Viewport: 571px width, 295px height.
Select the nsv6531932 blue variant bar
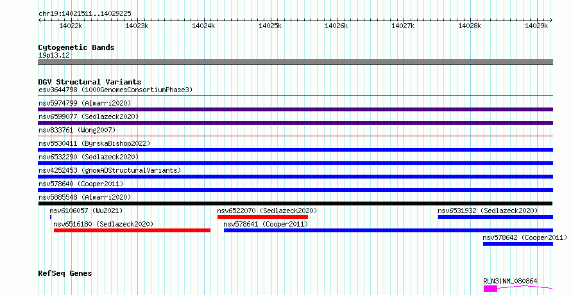click(x=496, y=217)
